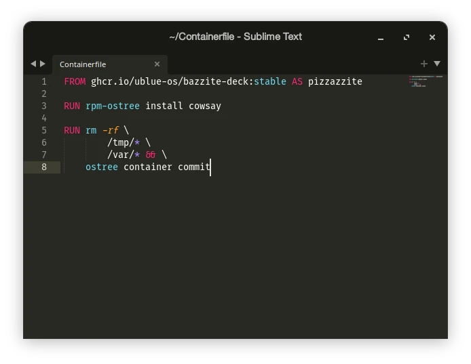The image size is (471, 364).
Task: Click the '&&' operator
Action: (x=151, y=155)
